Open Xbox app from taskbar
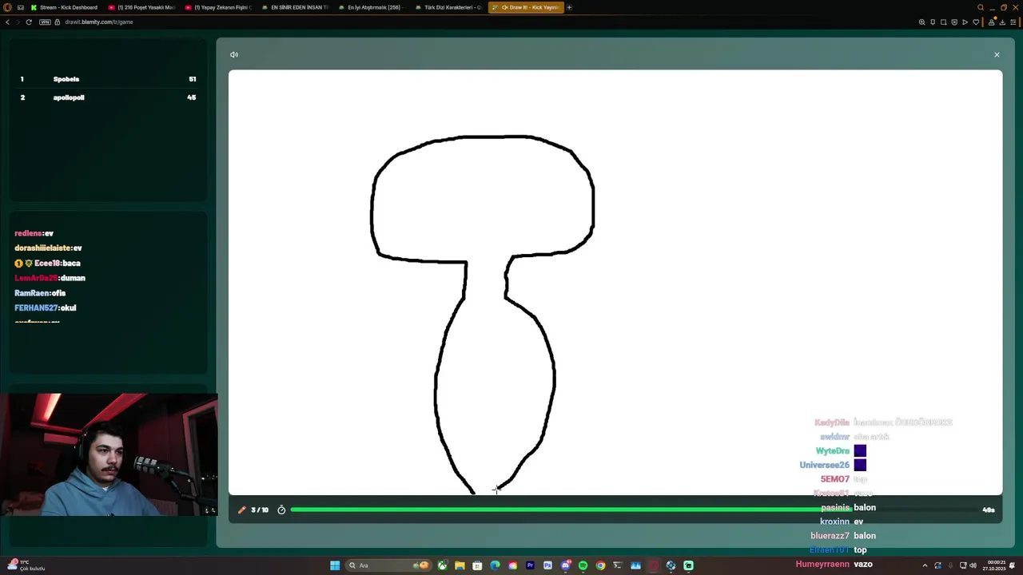This screenshot has height=575, width=1023. (x=442, y=565)
